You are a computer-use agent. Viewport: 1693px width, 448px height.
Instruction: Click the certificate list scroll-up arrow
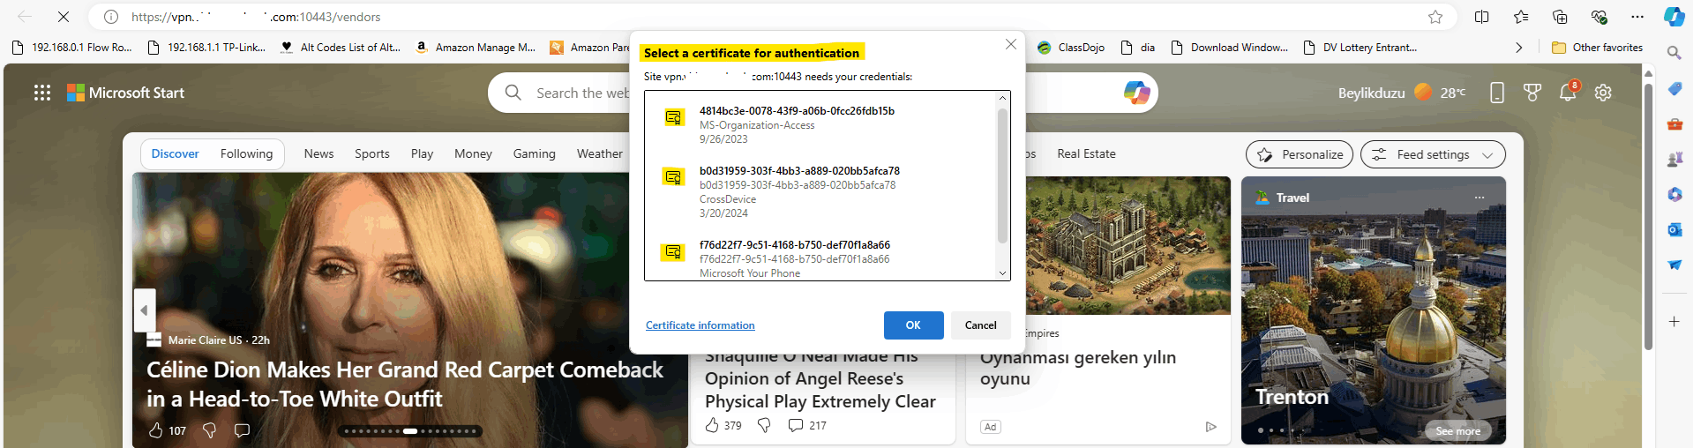tap(1002, 98)
